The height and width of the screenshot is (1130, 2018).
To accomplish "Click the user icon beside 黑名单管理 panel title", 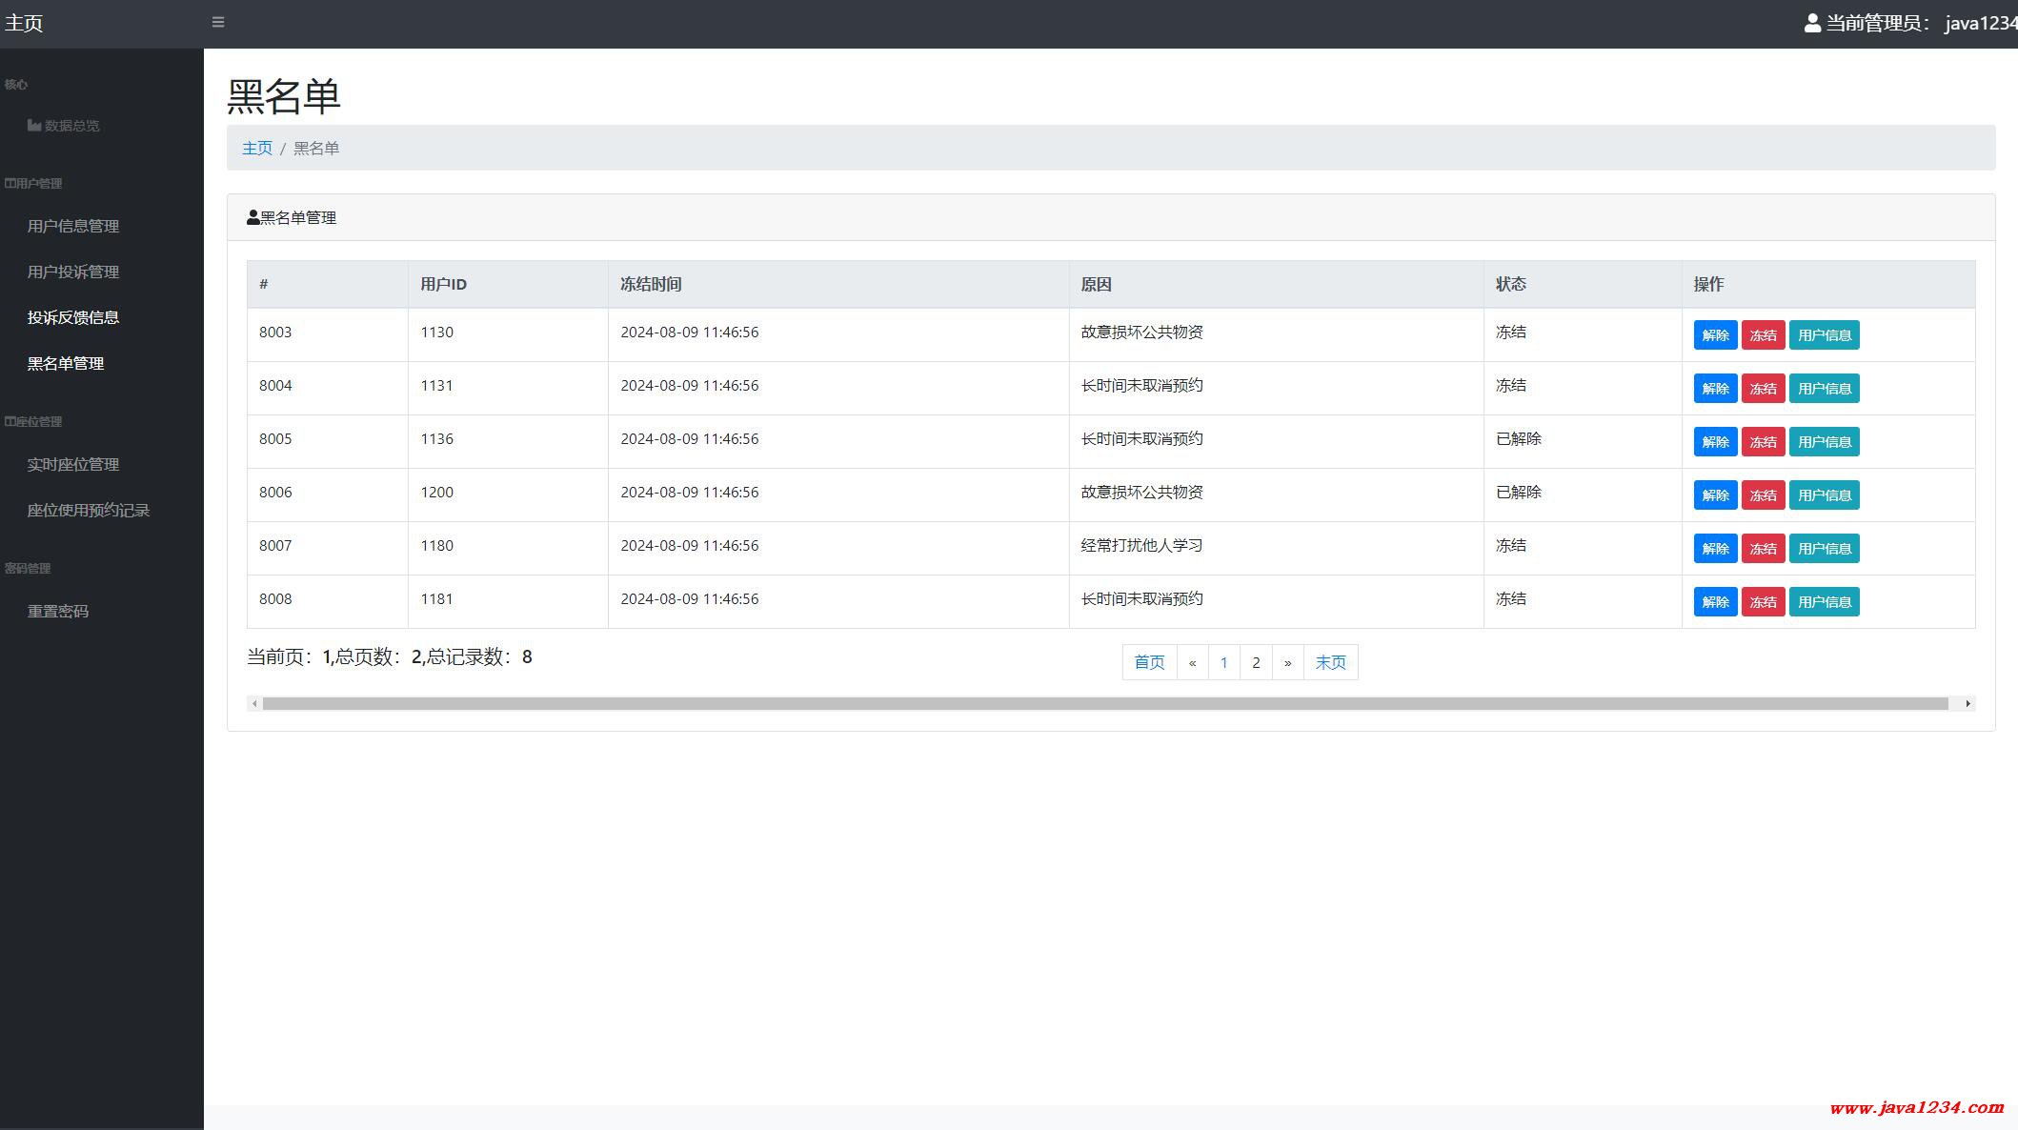I will (252, 217).
